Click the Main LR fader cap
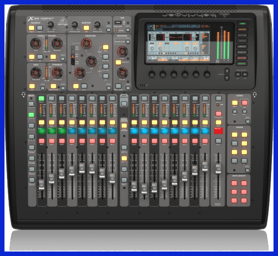This screenshot has height=256, width=278. click(218, 169)
